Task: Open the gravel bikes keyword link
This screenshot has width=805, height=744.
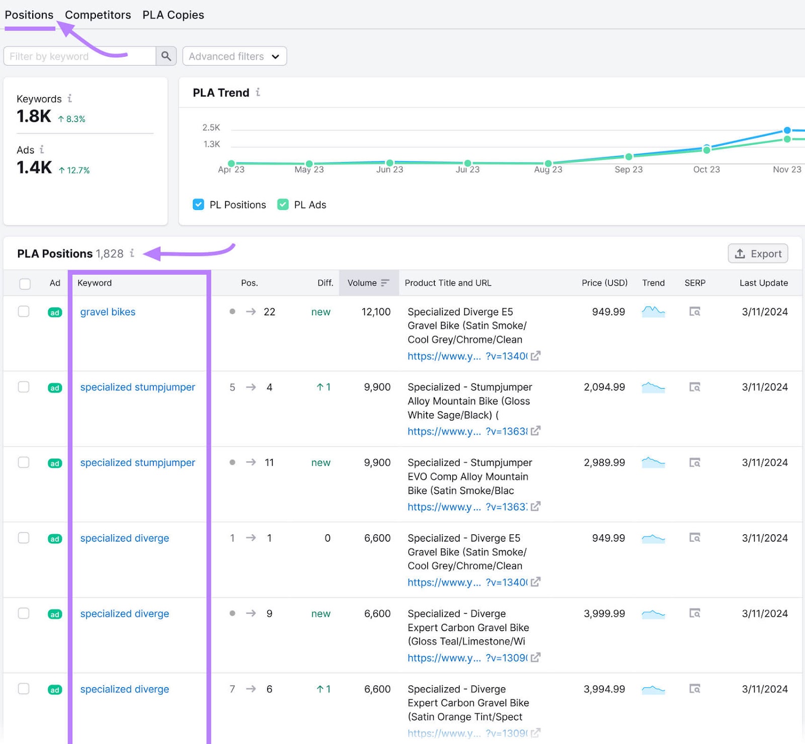Action: click(107, 312)
